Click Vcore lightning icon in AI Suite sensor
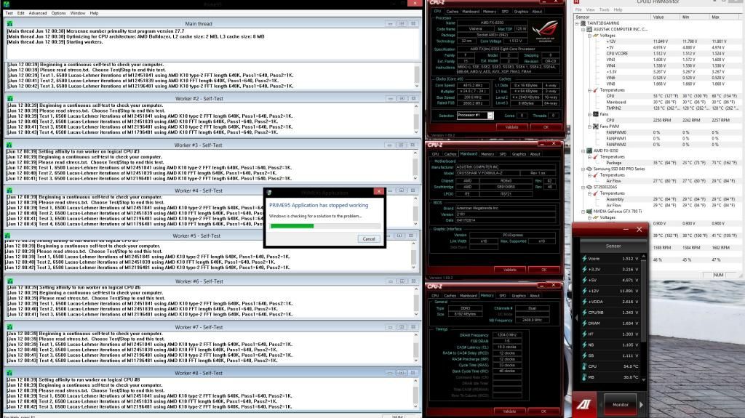Screen dimensions: 745x418 (584, 258)
